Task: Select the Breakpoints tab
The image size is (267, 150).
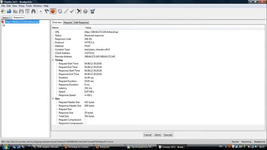Action: [18, 17]
